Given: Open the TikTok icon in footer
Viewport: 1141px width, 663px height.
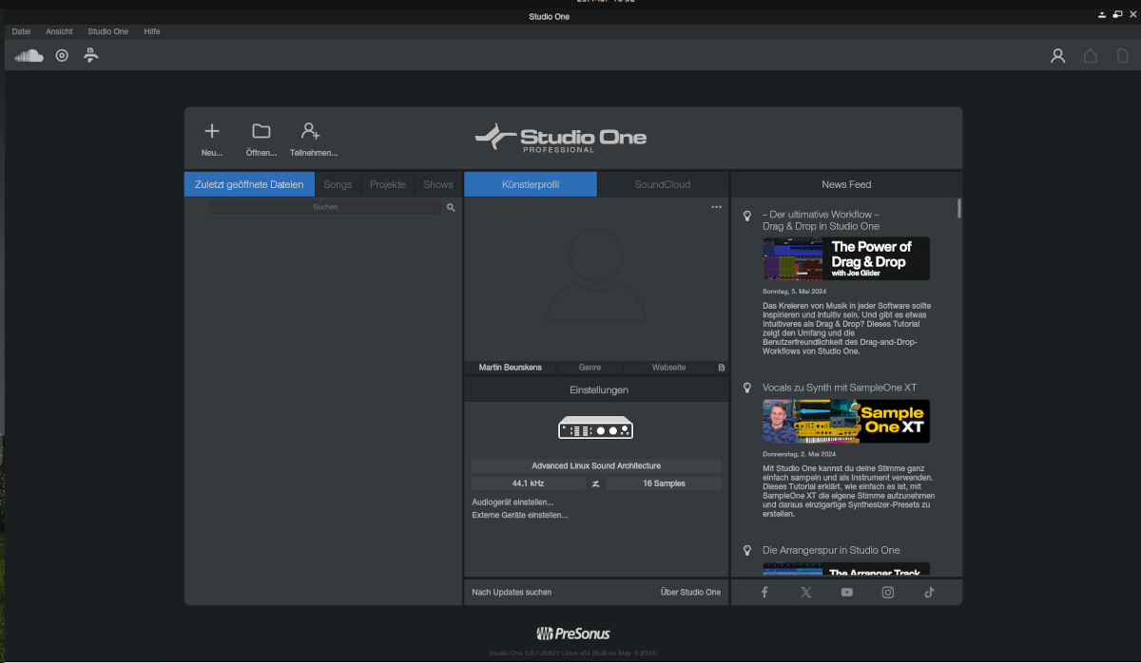Looking at the screenshot, I should [x=930, y=592].
